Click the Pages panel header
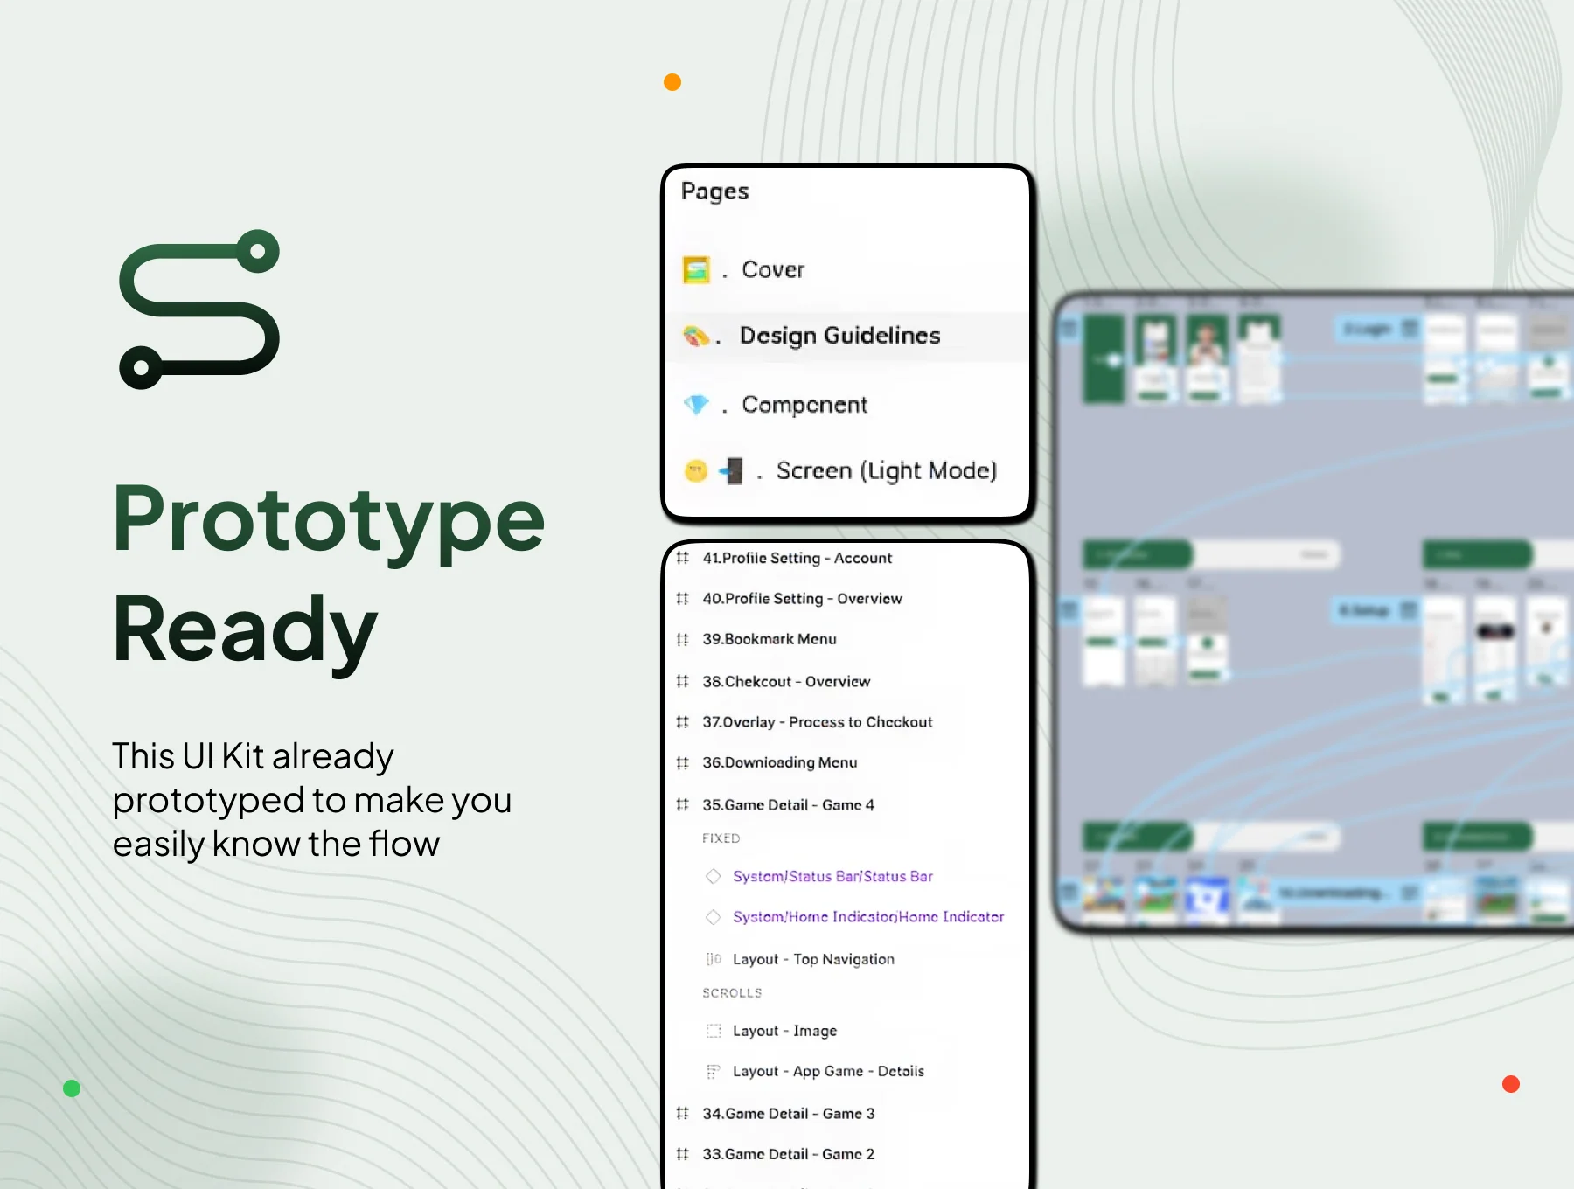 715,191
